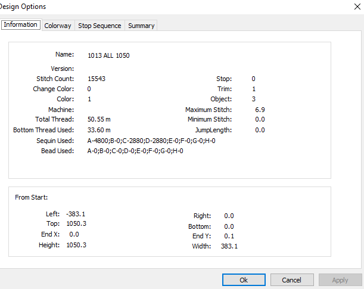Viewport: 364px width, 289px height.
Task: Click stitch count value 15543
Action: click(x=97, y=79)
